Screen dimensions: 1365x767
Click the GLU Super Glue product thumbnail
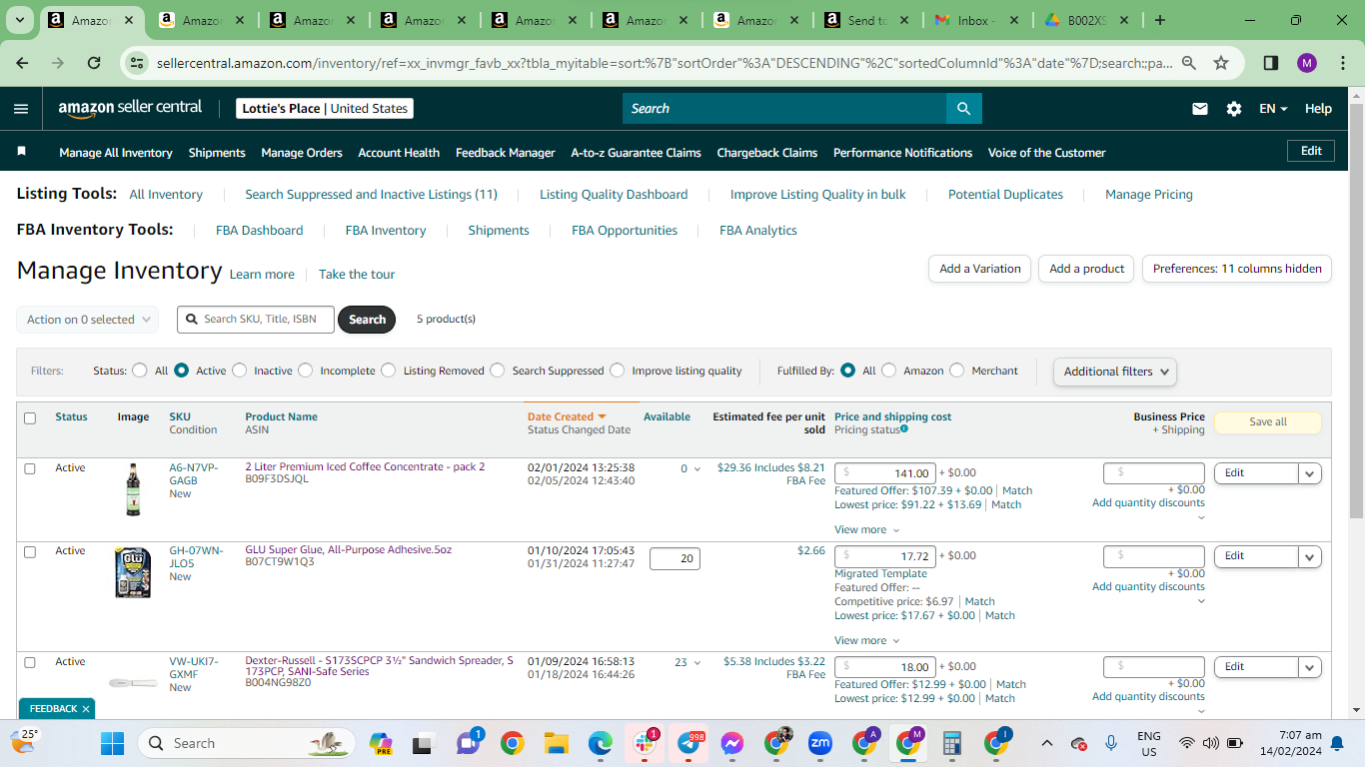[x=133, y=572]
